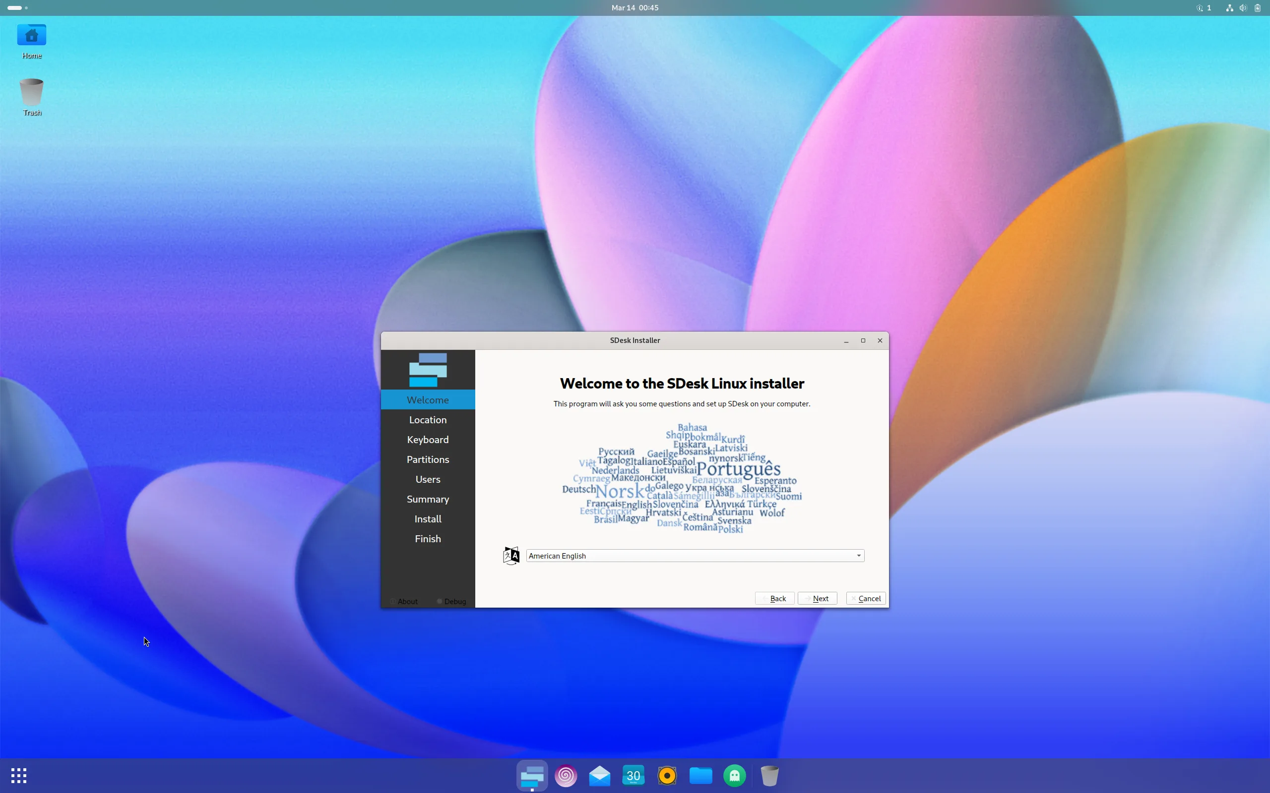
Task: Launch the Calendar app showing 30
Action: (x=634, y=775)
